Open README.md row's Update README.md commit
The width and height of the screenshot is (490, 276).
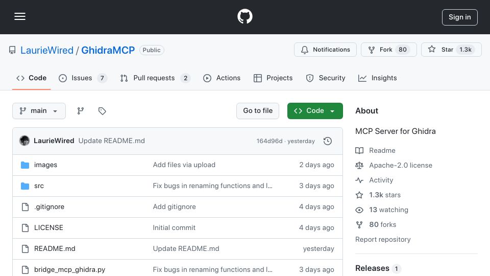[x=186, y=249]
